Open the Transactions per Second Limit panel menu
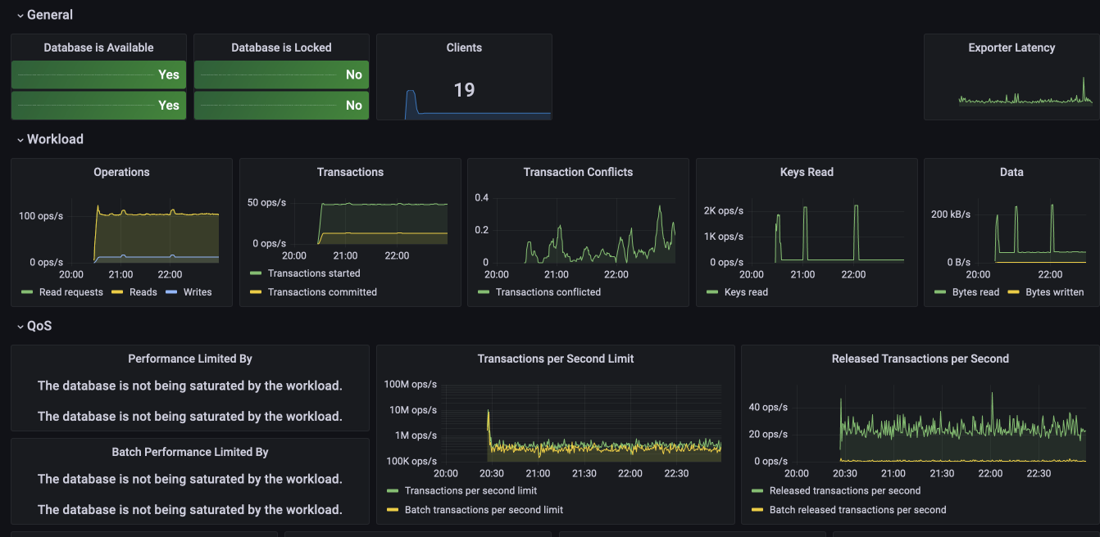The width and height of the screenshot is (1100, 537). [556, 359]
